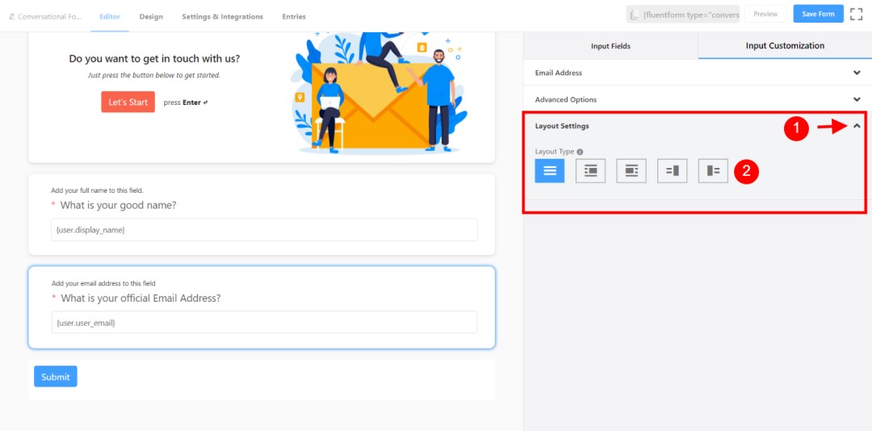The image size is (872, 431).
Task: Click 'Add your full name to this field' text
Action: click(98, 190)
